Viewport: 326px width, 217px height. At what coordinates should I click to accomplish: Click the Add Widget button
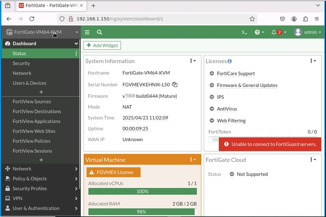[102, 46]
